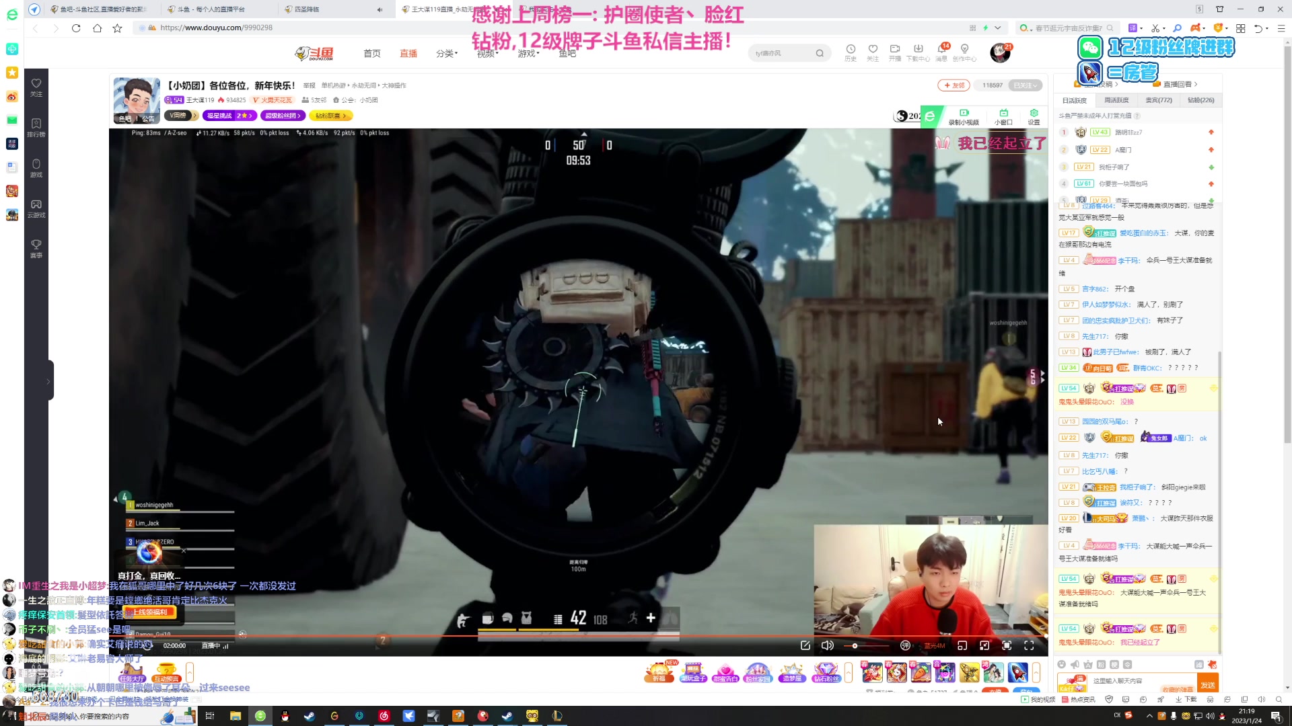The width and height of the screenshot is (1292, 726).
Task: Click the red rocket gift icon
Action: [x=1017, y=672]
